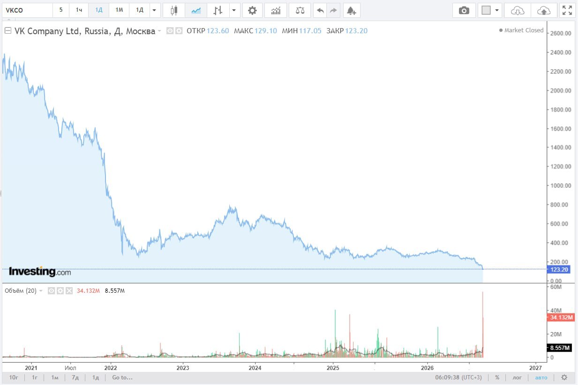Save chart layout with cloud upload icon
Viewport: 579px width, 385px height.
click(x=544, y=10)
